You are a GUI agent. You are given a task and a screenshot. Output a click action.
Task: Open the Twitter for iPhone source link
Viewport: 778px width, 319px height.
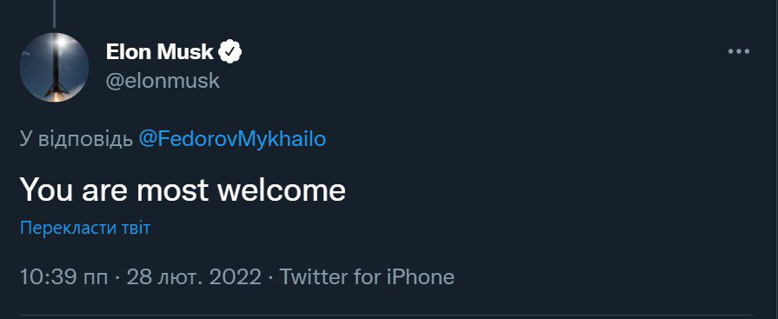[x=367, y=276]
